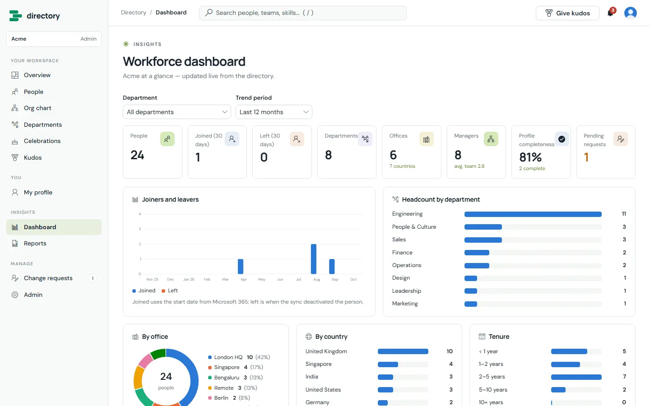Click the Joined (30 days) card icon
Viewport: 650px width, 406px height.
point(232,139)
